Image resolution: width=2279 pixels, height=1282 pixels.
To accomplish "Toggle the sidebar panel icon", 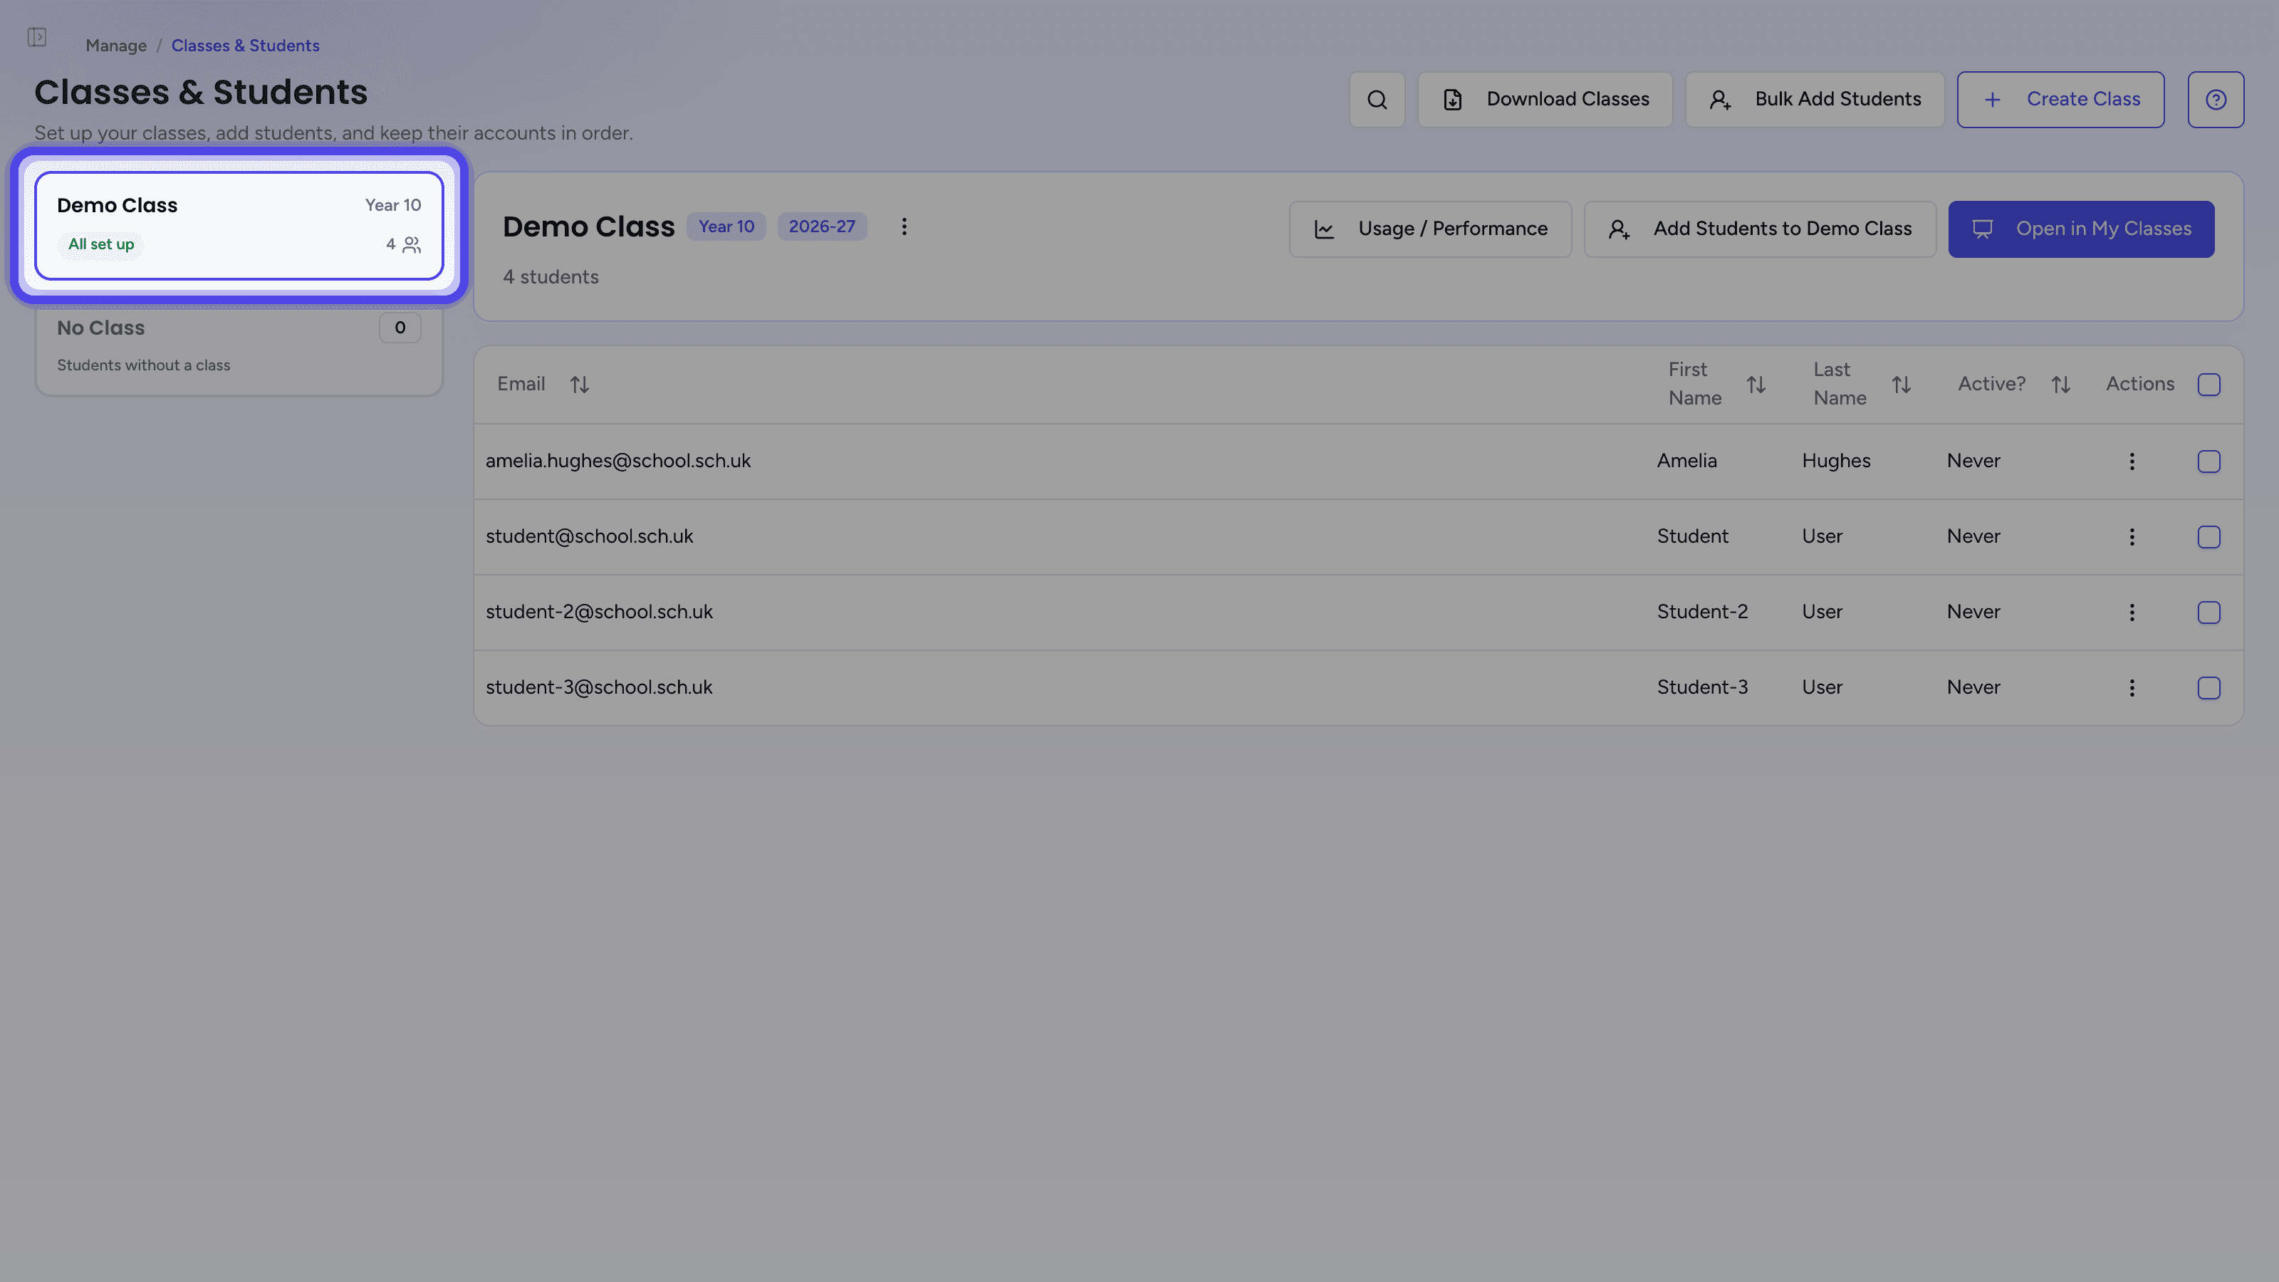I will 36,37.
